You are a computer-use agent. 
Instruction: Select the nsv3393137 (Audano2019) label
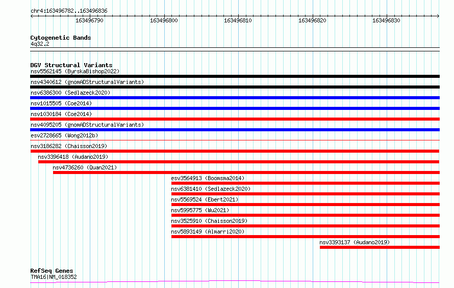pyautogui.click(x=355, y=242)
